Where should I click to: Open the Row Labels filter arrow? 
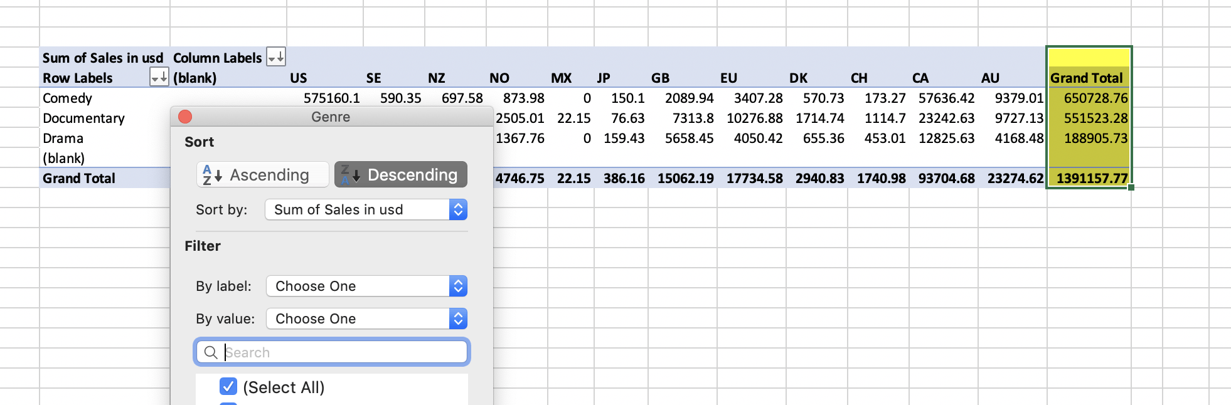coord(159,77)
